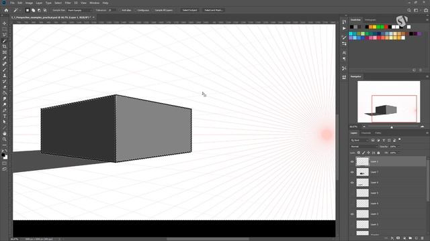Select the Horizontal Type tool
The height and width of the screenshot is (241, 430).
[5, 116]
